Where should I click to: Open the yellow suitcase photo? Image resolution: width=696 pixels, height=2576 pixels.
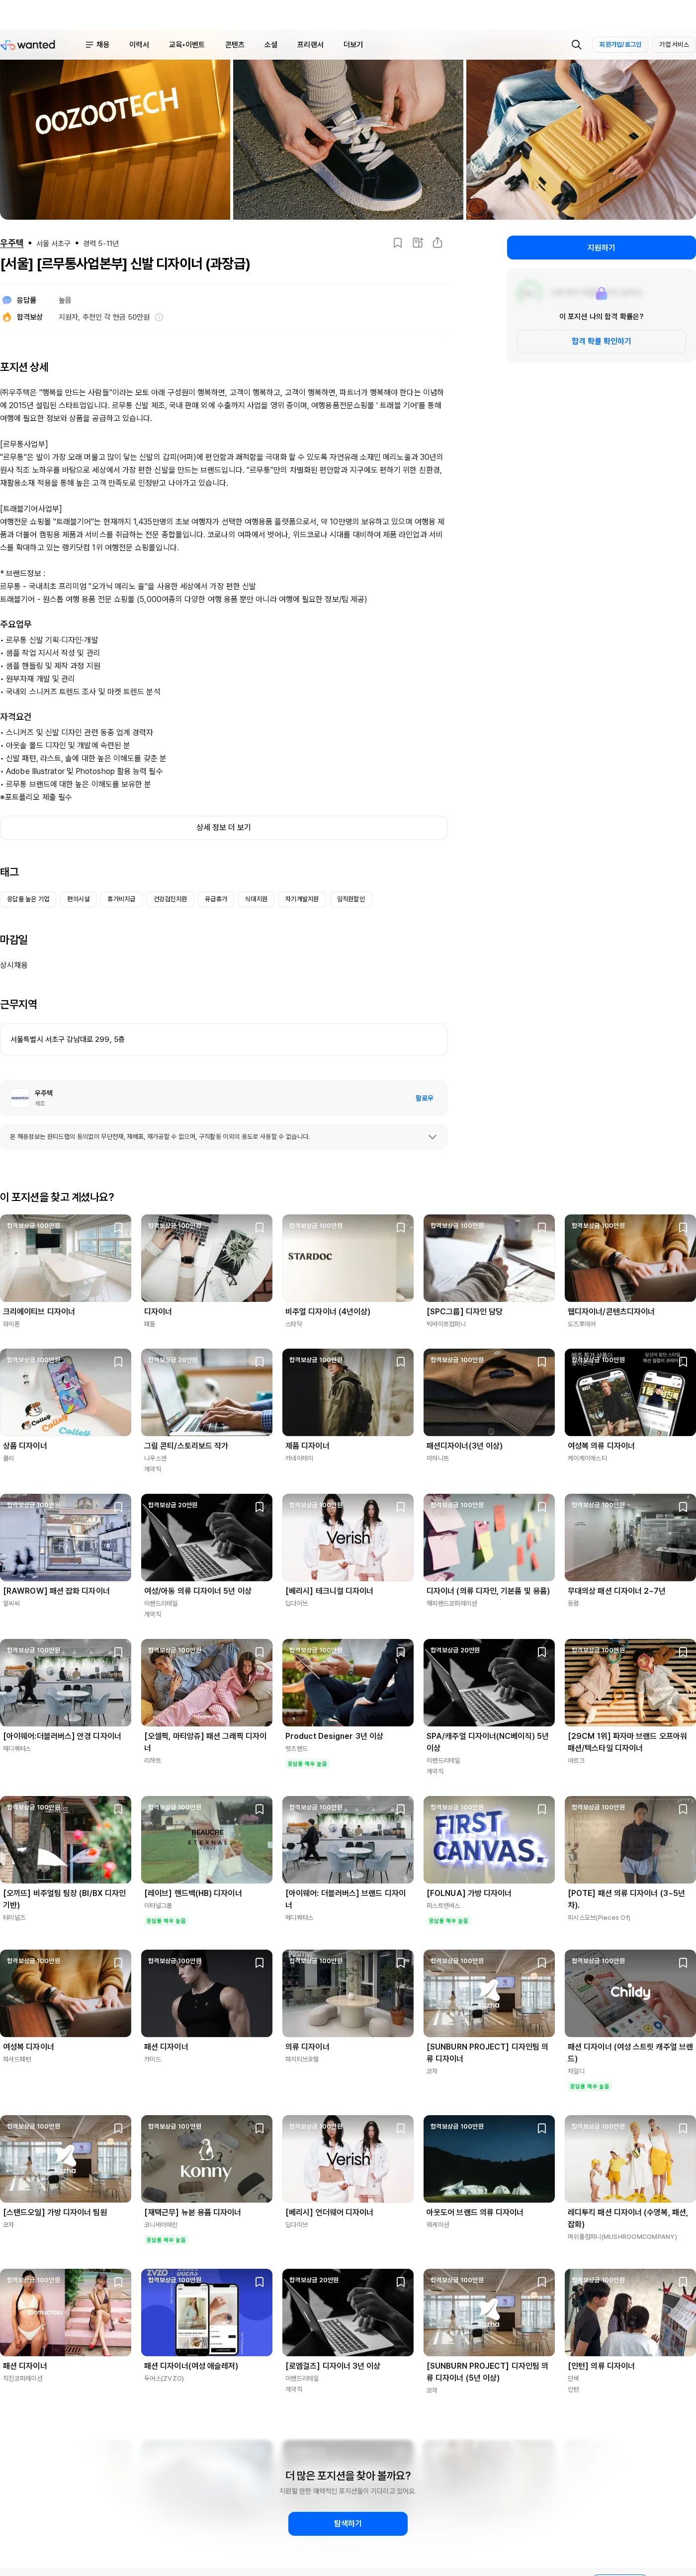coord(581,140)
